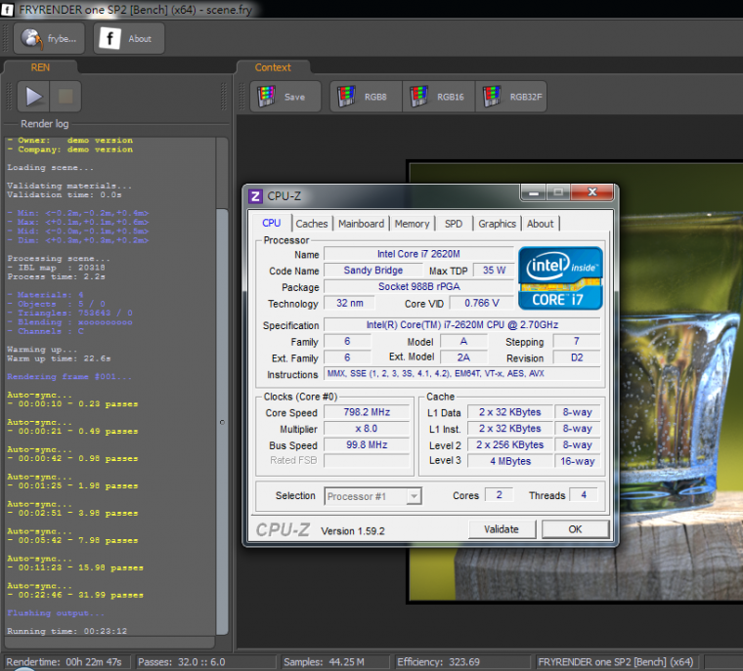Click the Intel Core i7 logo
This screenshot has width=743, height=671.
pyautogui.click(x=559, y=278)
